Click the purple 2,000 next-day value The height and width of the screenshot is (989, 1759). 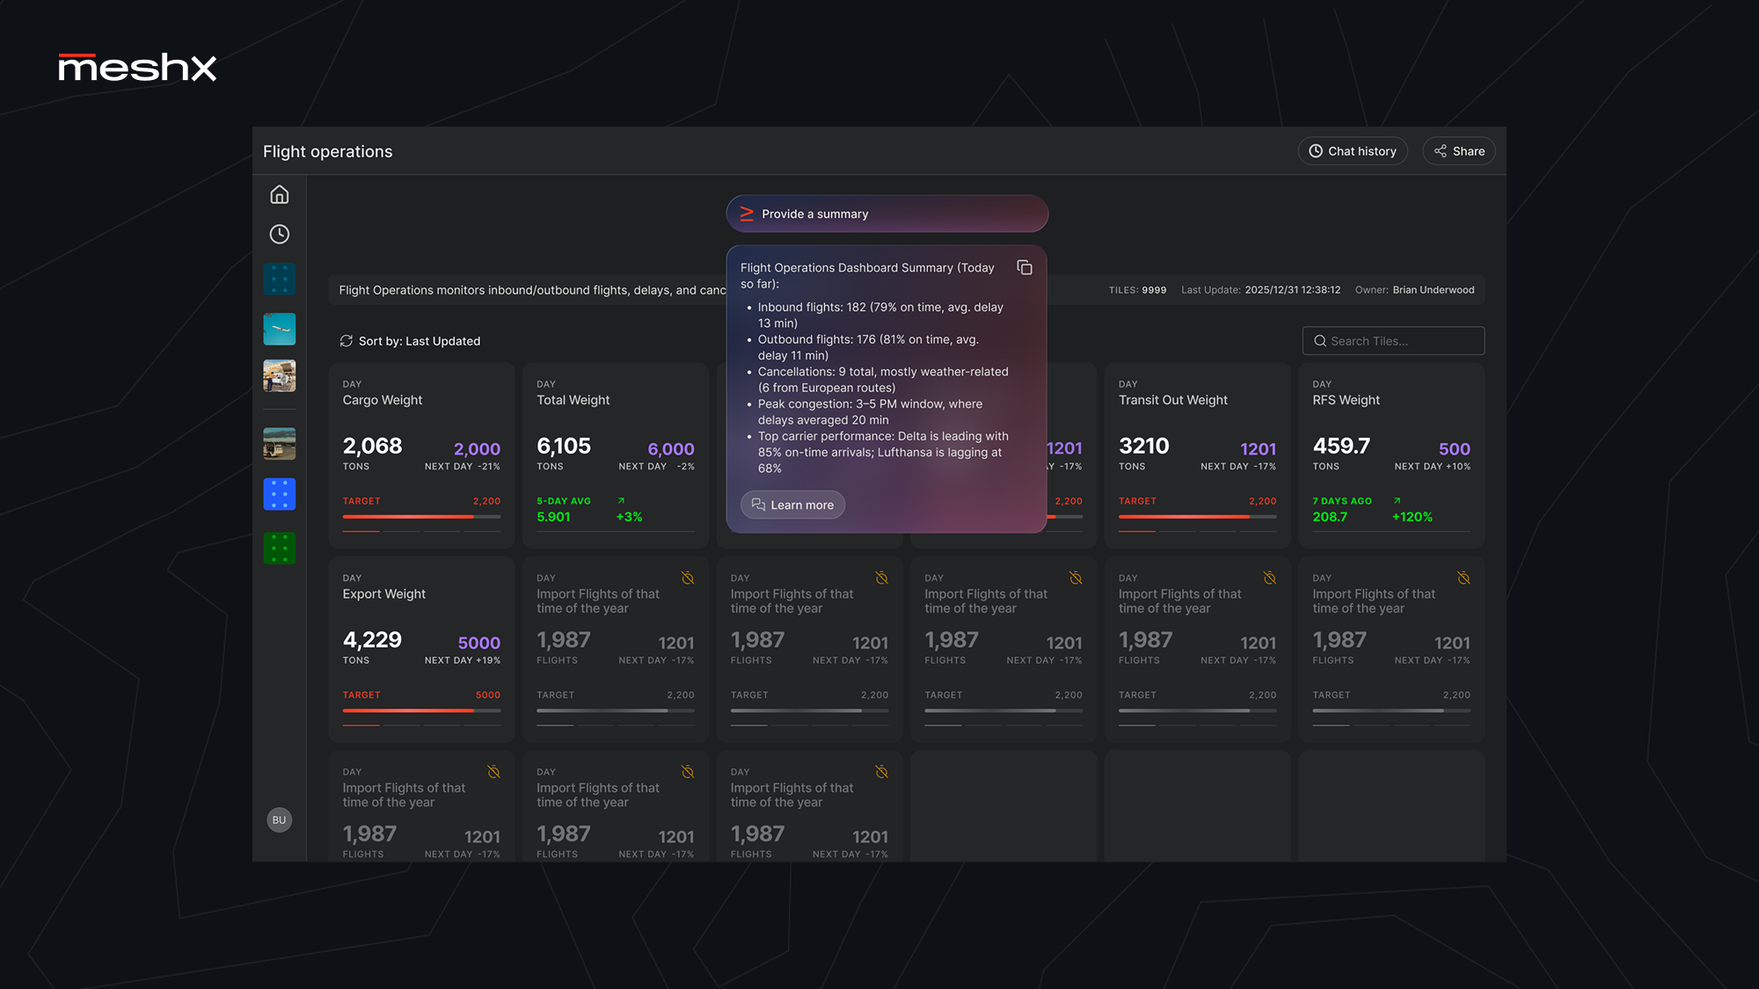(477, 448)
